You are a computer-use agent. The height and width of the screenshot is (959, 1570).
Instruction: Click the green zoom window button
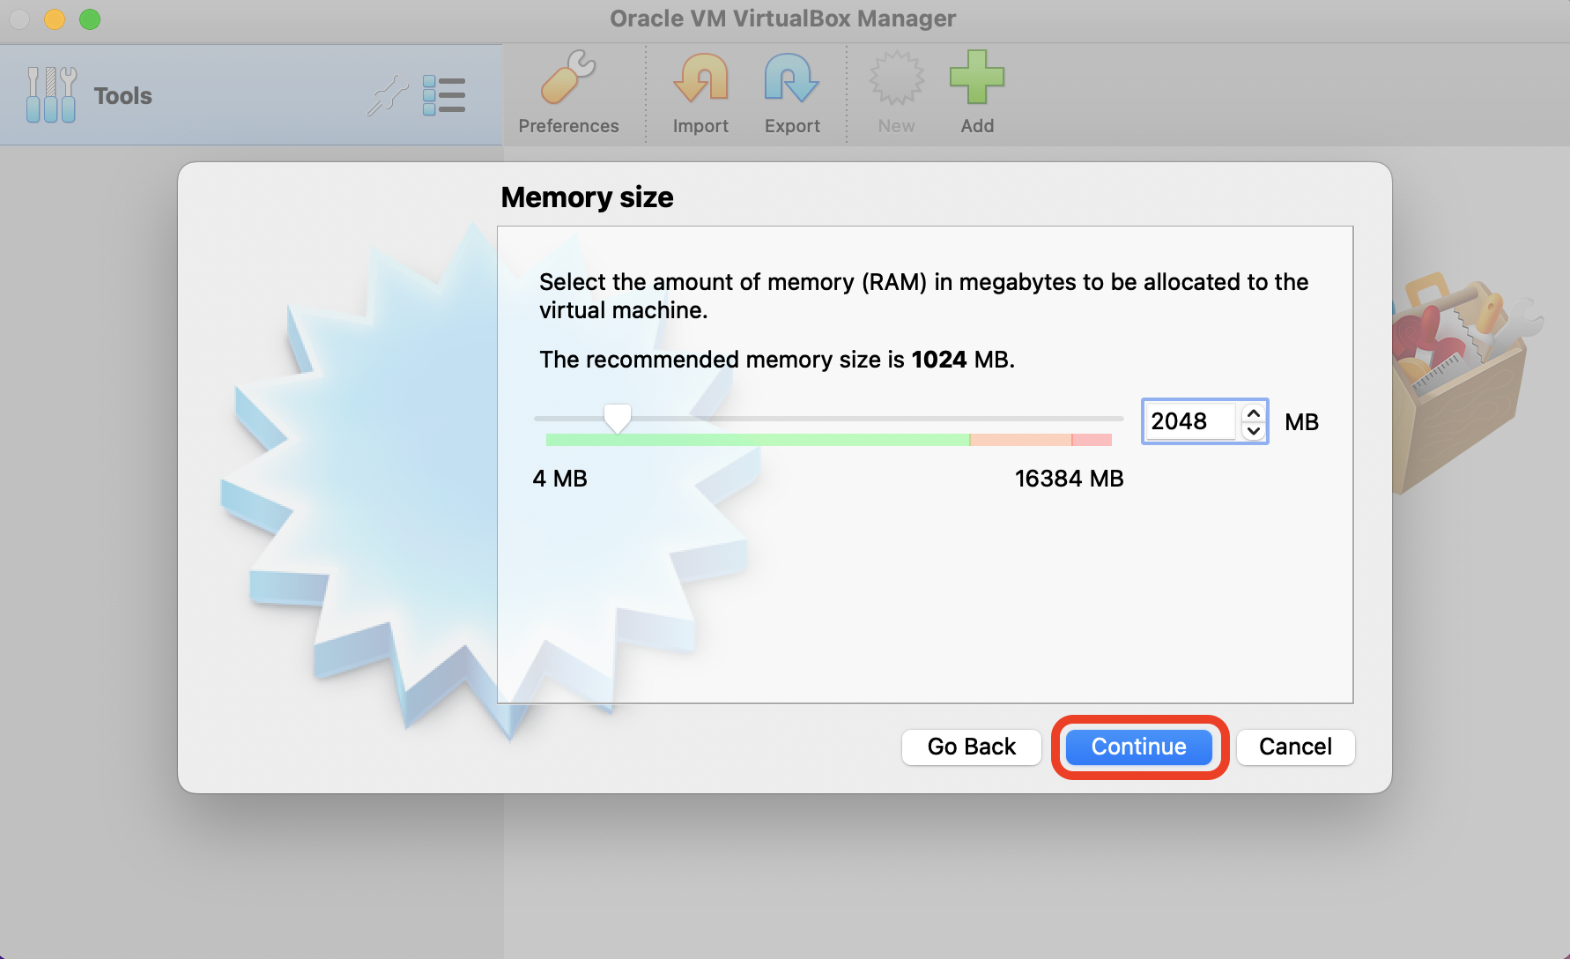tap(90, 19)
